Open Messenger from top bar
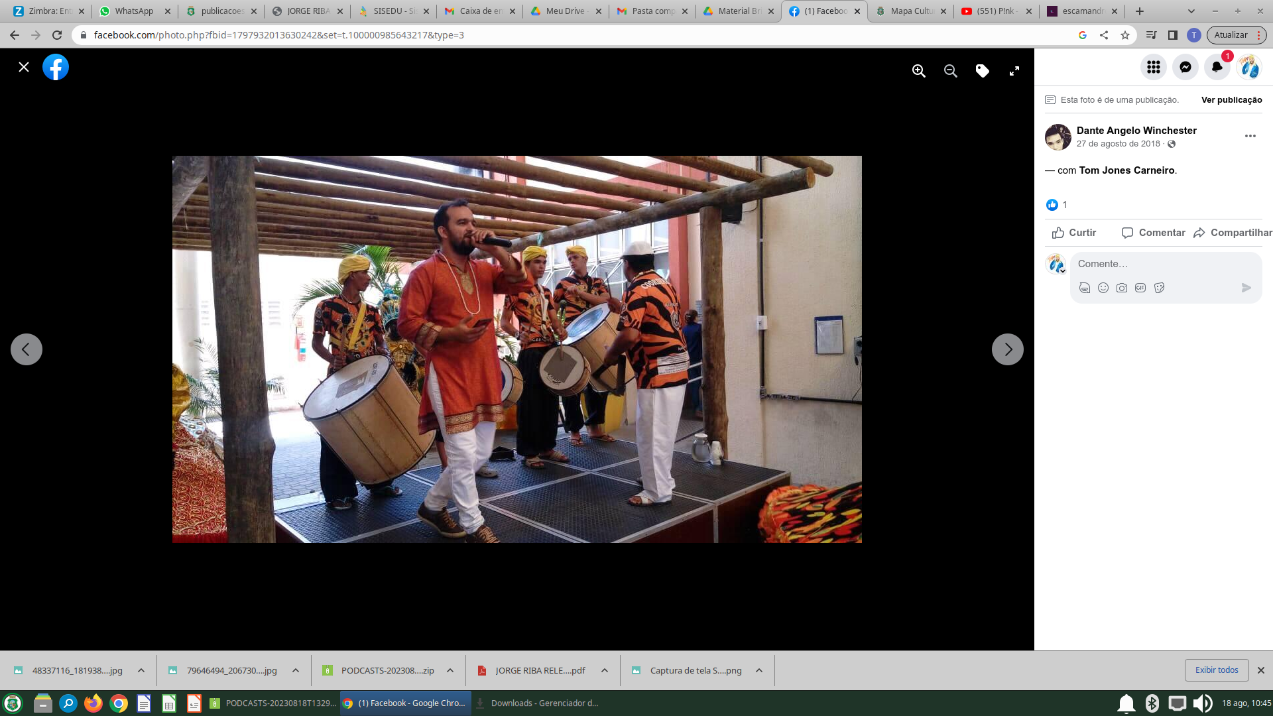The image size is (1273, 716). 1185,67
